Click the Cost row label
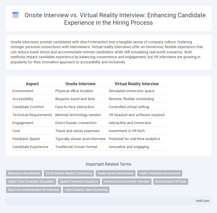Viewport: 217px width, 213px height. pos(16,131)
